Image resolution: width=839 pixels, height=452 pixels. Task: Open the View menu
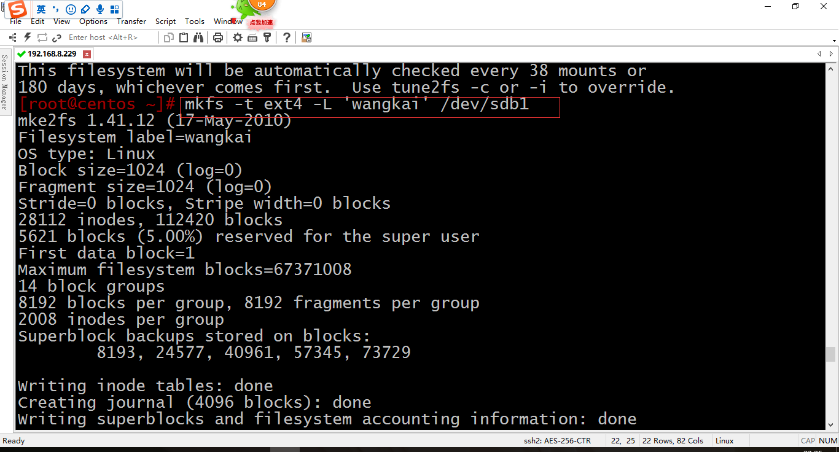click(x=62, y=21)
